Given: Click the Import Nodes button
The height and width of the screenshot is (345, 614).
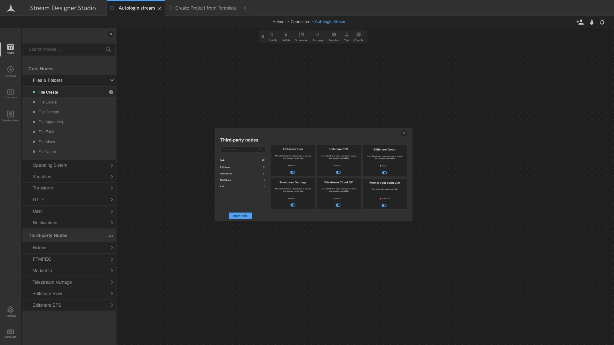Looking at the screenshot, I should (x=240, y=216).
